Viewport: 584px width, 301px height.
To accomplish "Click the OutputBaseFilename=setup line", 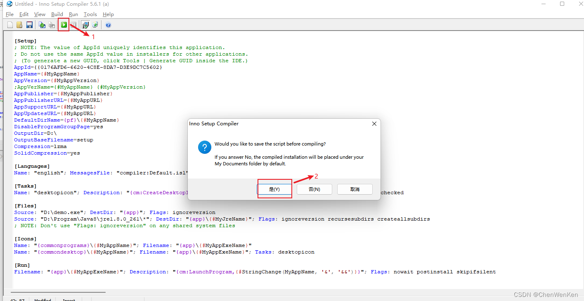I will [54, 140].
